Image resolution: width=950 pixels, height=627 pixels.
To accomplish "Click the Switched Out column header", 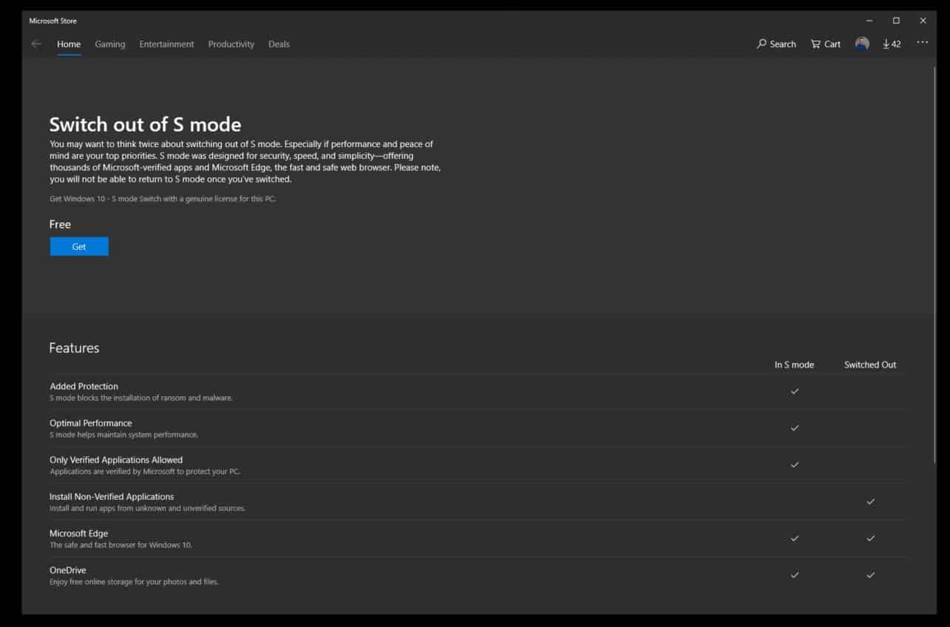I will point(870,365).
